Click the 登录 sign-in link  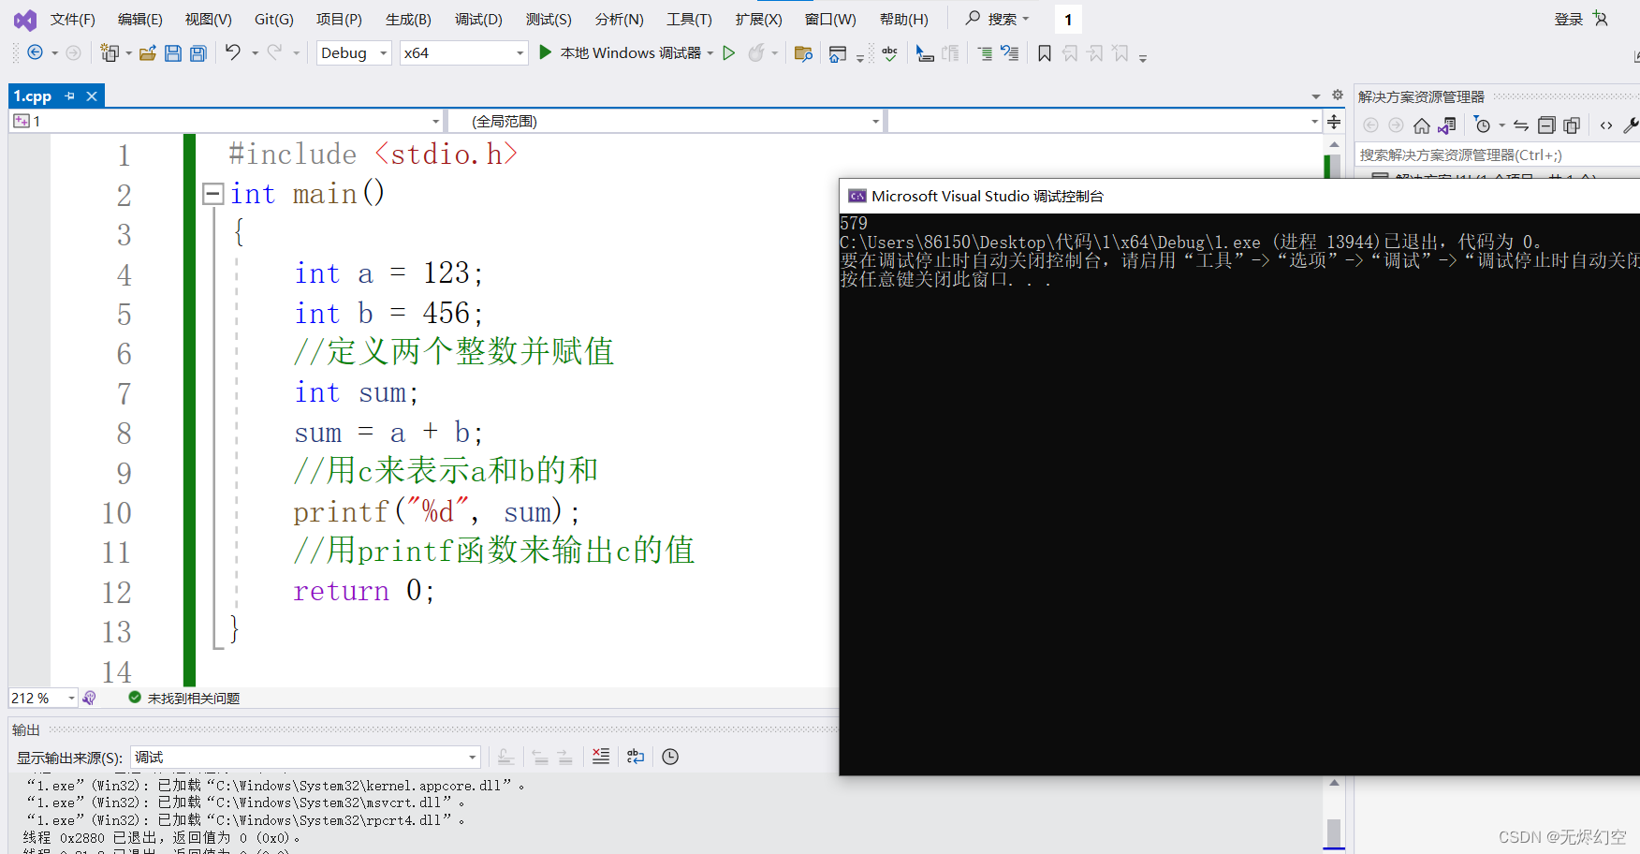tap(1569, 19)
